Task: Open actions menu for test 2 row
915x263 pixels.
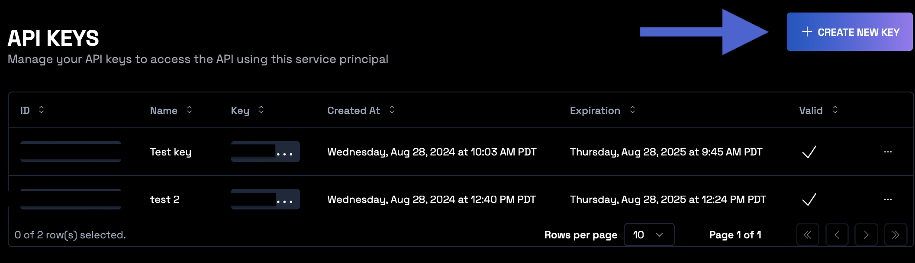Action: pos(888,199)
